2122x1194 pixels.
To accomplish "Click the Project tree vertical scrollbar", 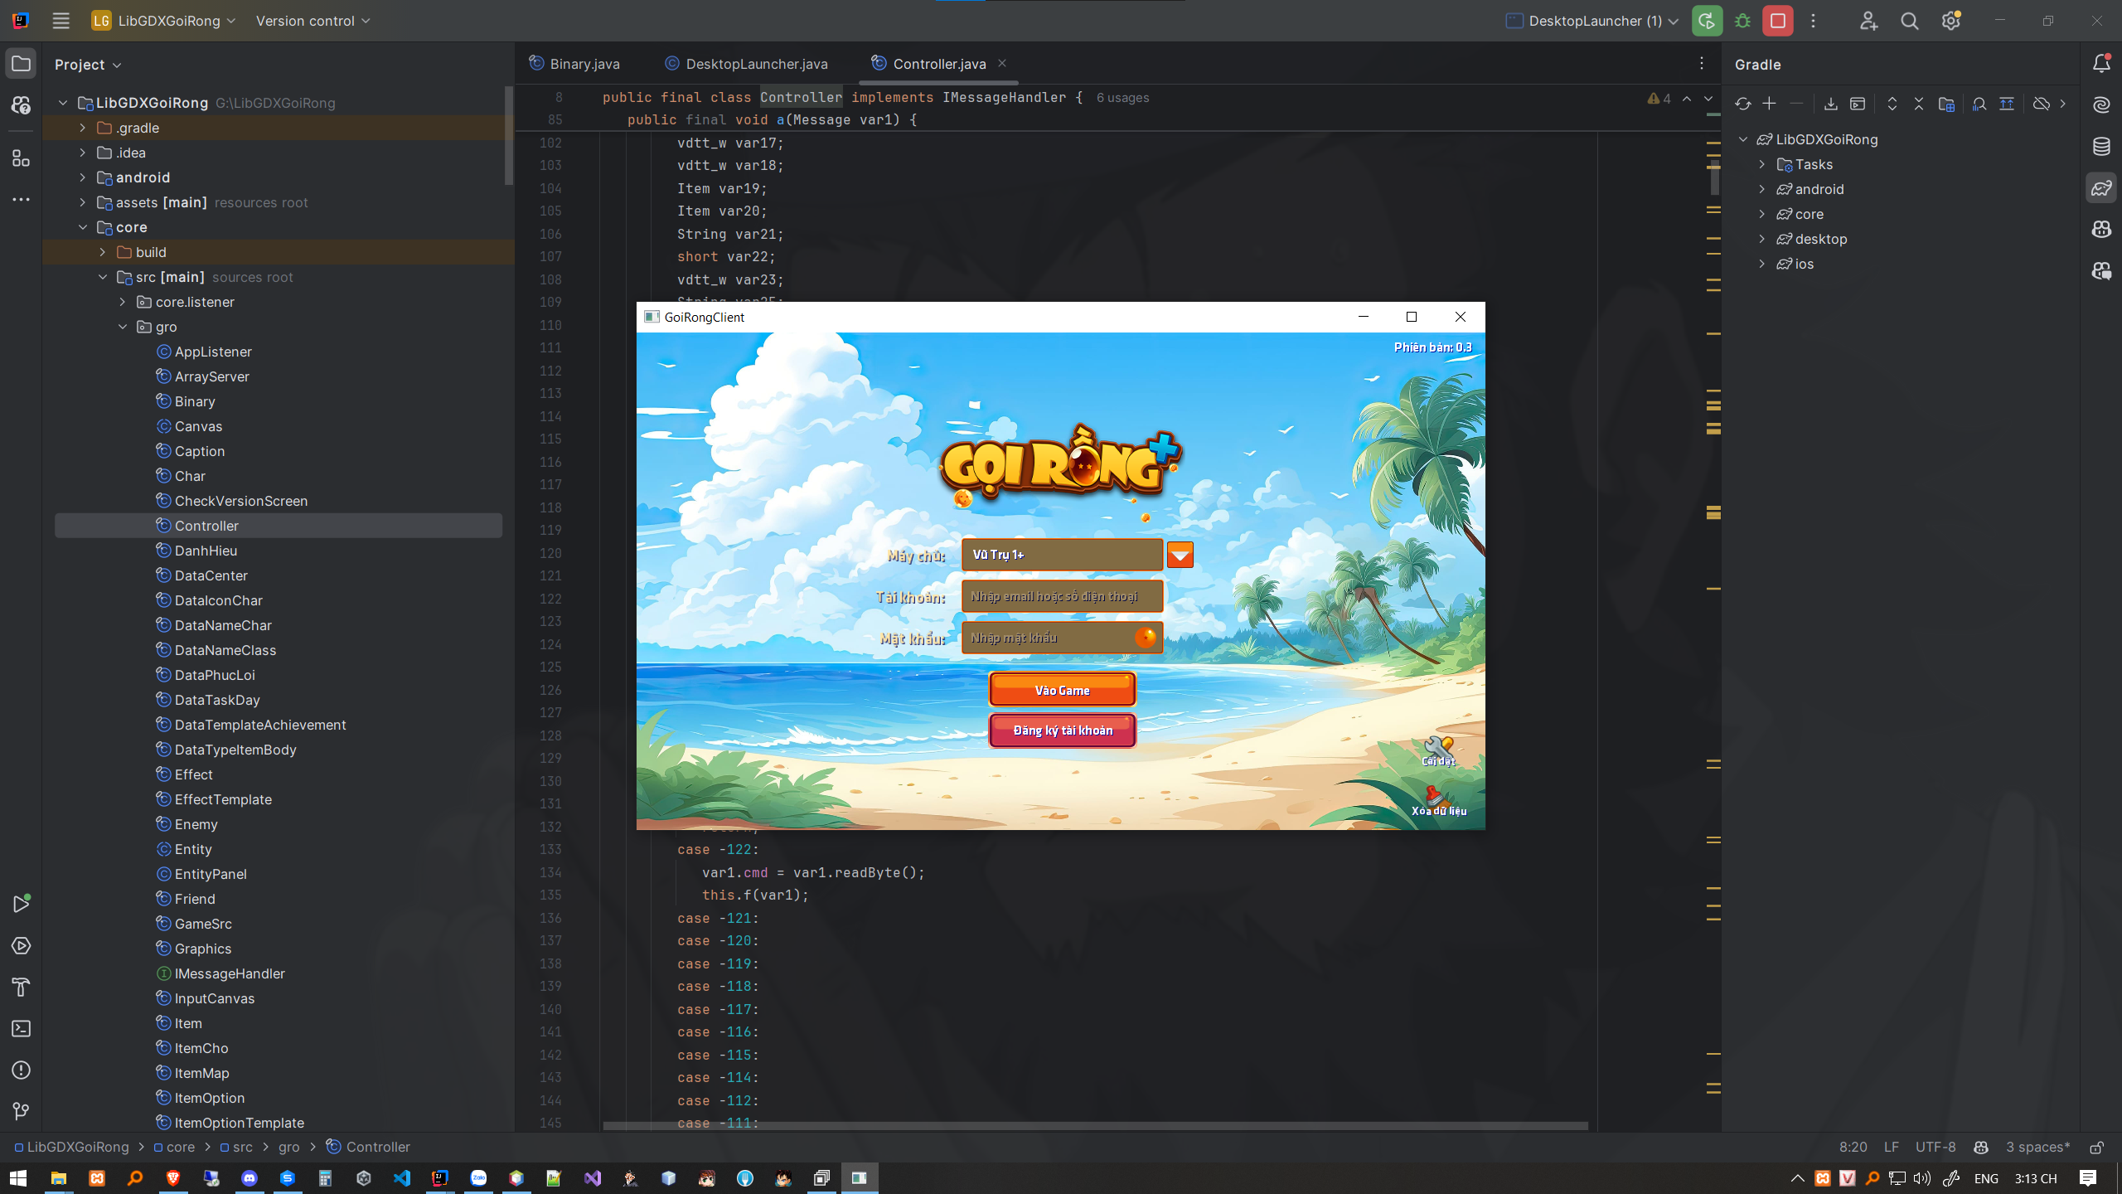I will [509, 136].
